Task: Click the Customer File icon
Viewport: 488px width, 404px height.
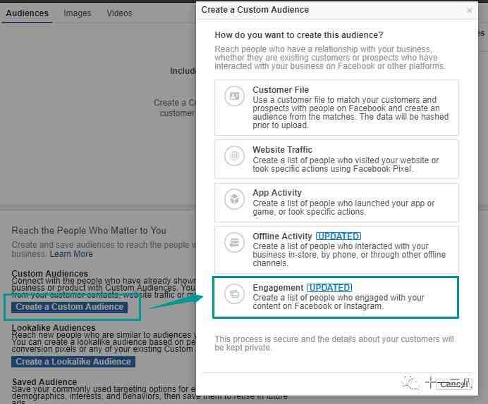Action: point(234,96)
